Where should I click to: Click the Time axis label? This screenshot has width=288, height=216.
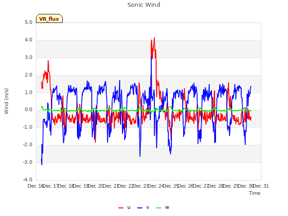(255, 193)
